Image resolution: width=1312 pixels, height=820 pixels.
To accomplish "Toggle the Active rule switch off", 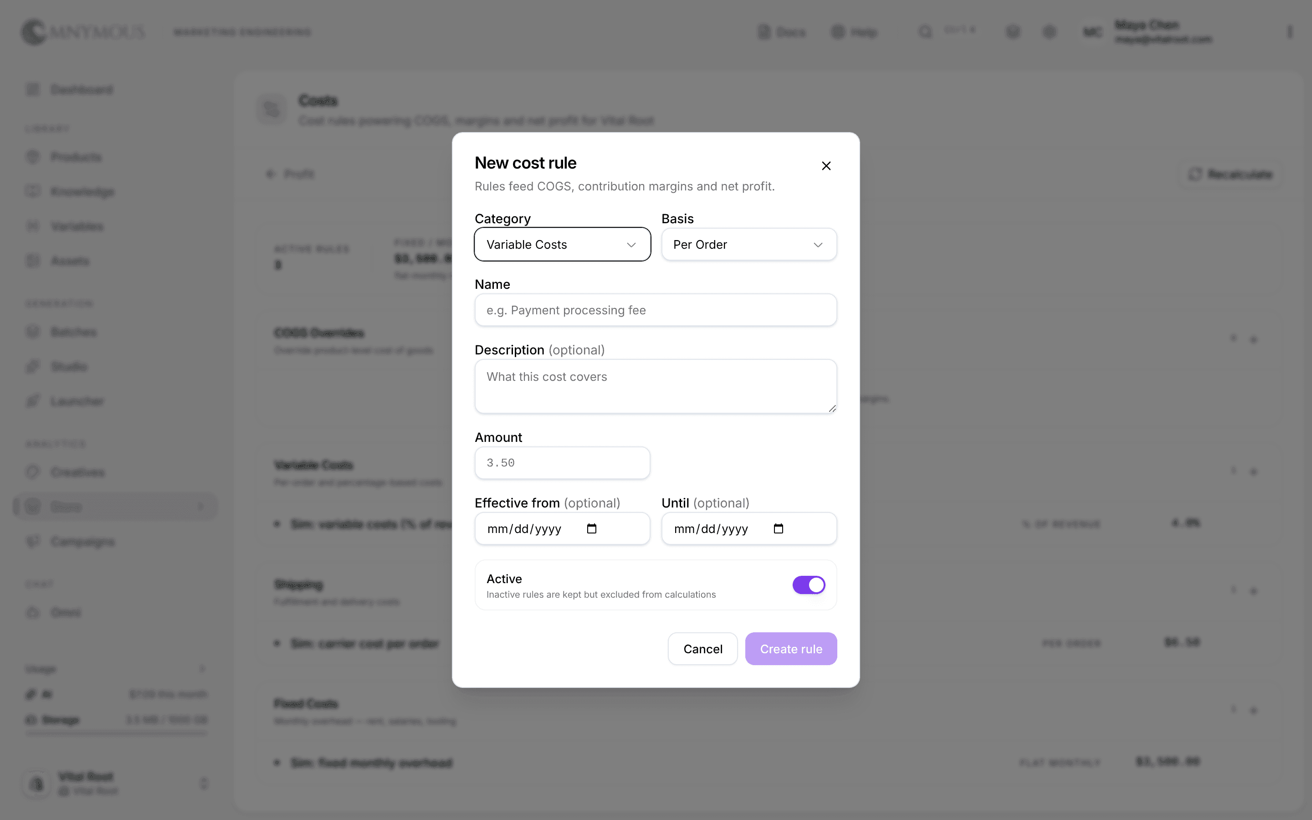I will [x=808, y=585].
